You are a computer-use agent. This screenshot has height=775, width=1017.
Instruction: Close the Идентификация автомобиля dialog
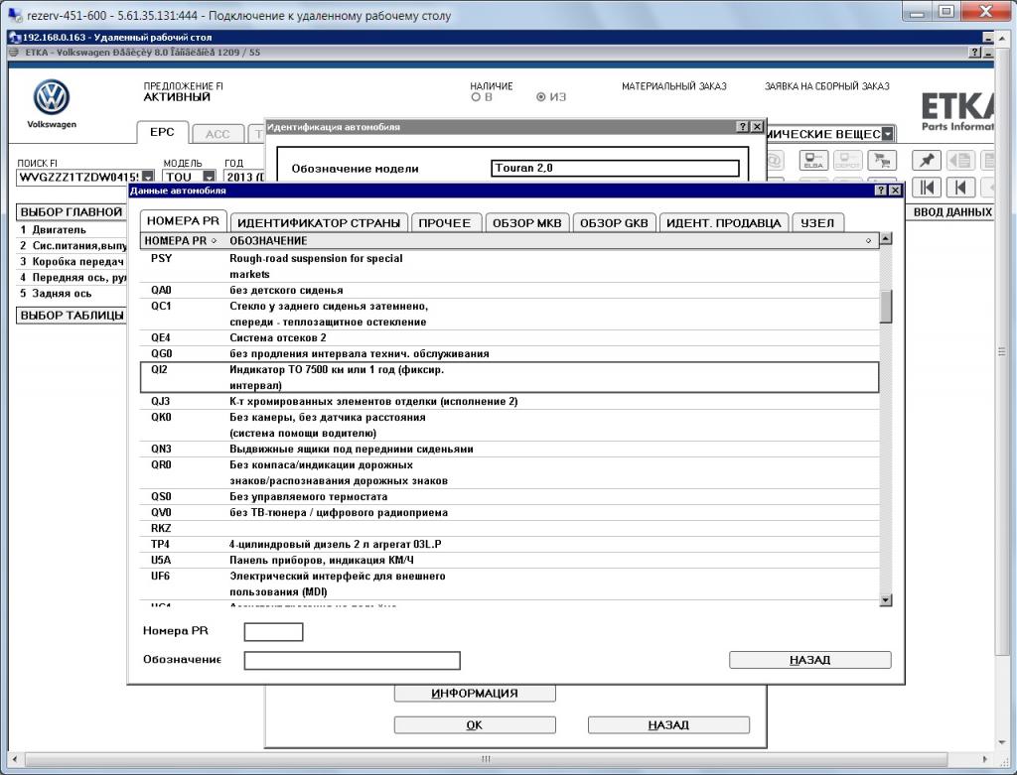[x=757, y=126]
